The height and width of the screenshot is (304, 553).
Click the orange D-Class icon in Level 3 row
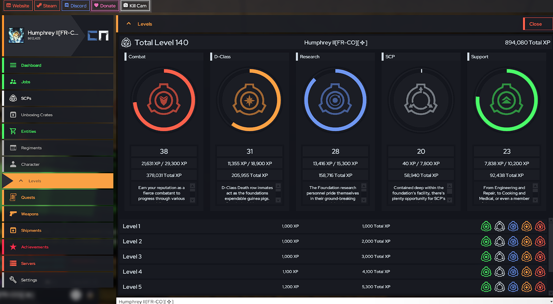[527, 257]
